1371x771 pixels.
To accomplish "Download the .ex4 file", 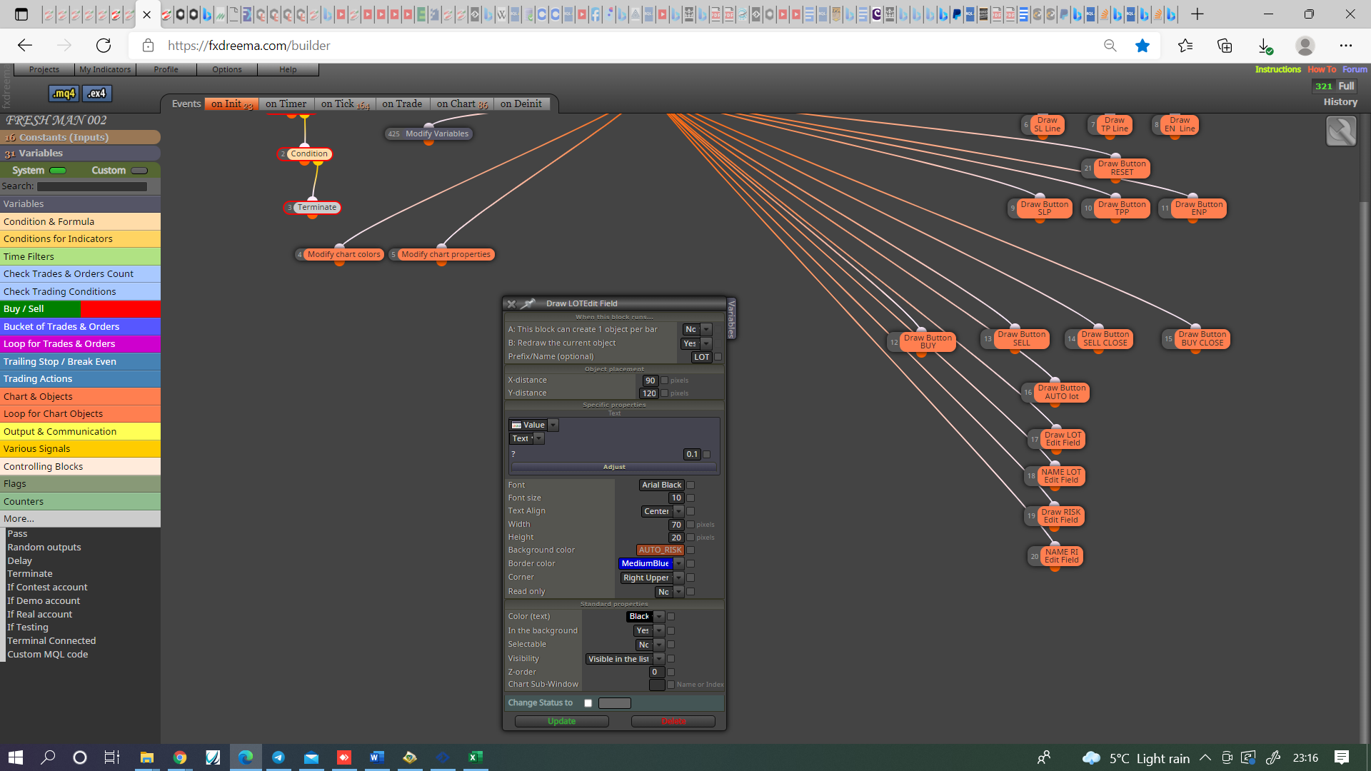I will 97,94.
